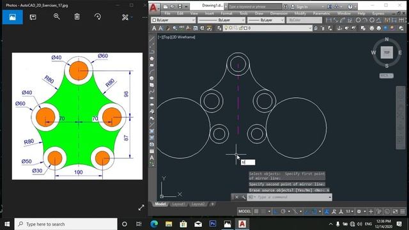This screenshot has height=230, width=409.
Task: Select the Spline tool
Action: 152,91
